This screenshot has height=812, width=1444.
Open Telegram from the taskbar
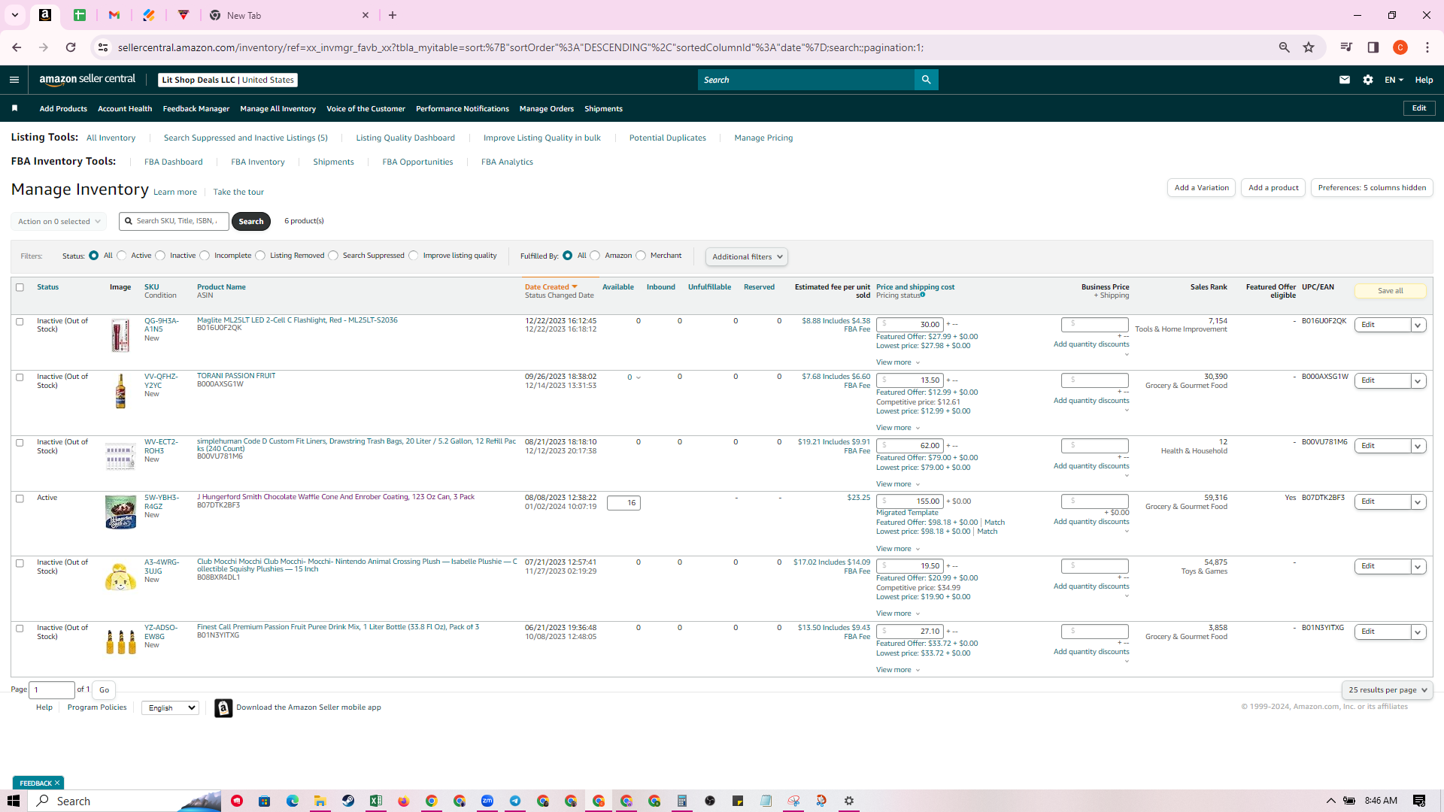(515, 801)
